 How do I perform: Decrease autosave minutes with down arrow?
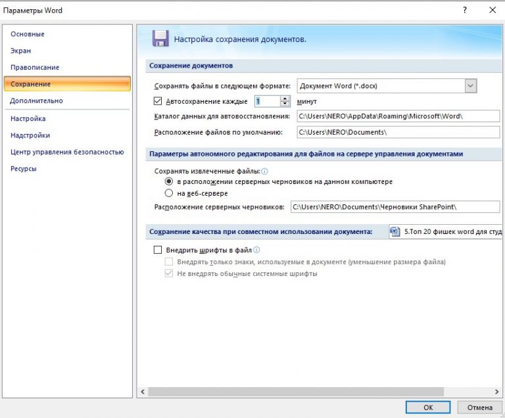(x=285, y=104)
